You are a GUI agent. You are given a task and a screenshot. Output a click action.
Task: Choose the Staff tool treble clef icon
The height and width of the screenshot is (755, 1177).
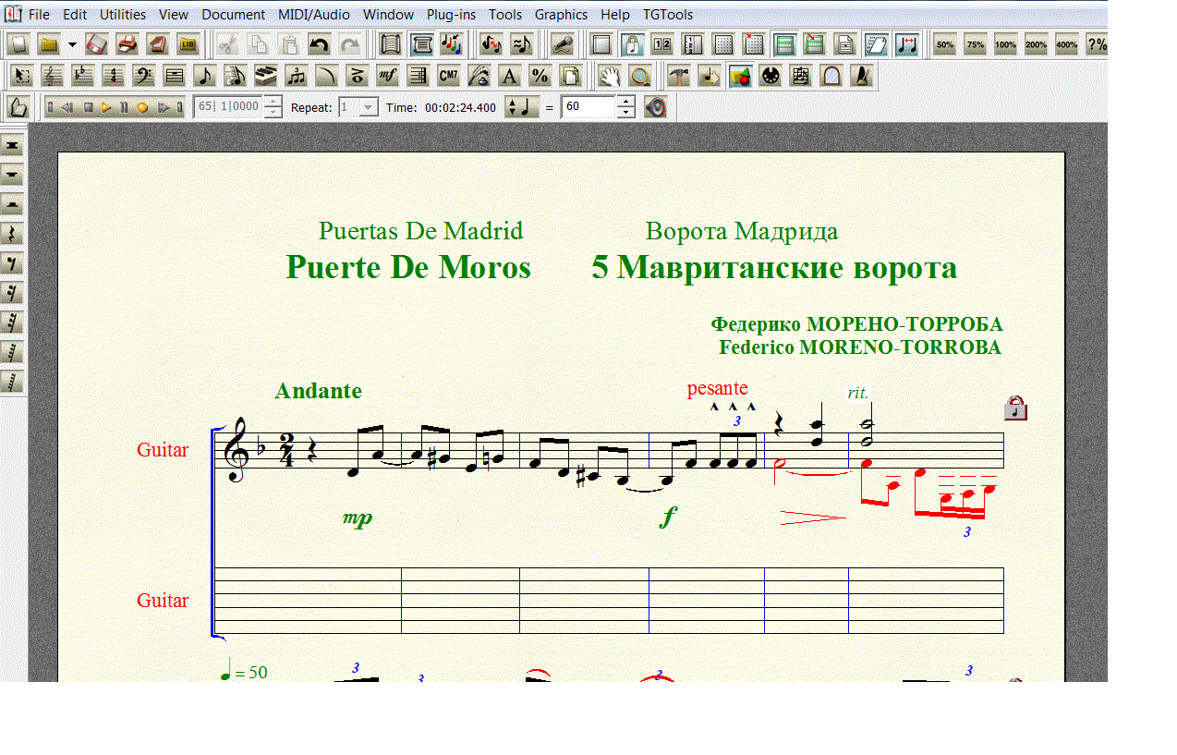[x=51, y=76]
